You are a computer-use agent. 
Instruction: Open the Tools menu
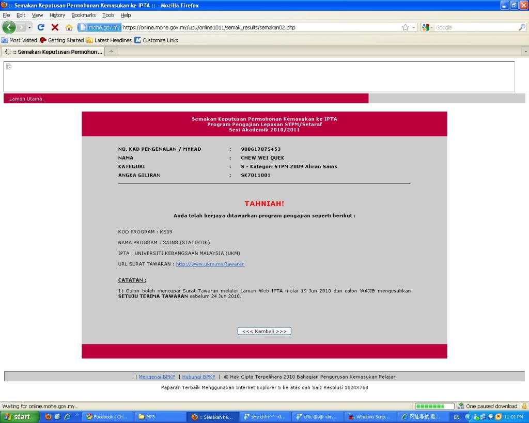[x=108, y=15]
